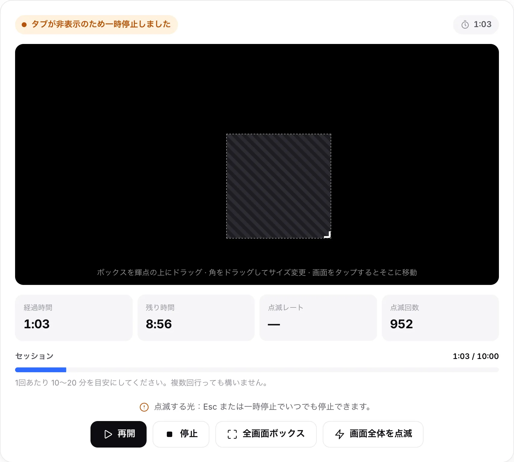Image resolution: width=514 pixels, height=462 pixels.
Task: Click the タブが非表示のため一時停止しました status badge
Action: (97, 24)
